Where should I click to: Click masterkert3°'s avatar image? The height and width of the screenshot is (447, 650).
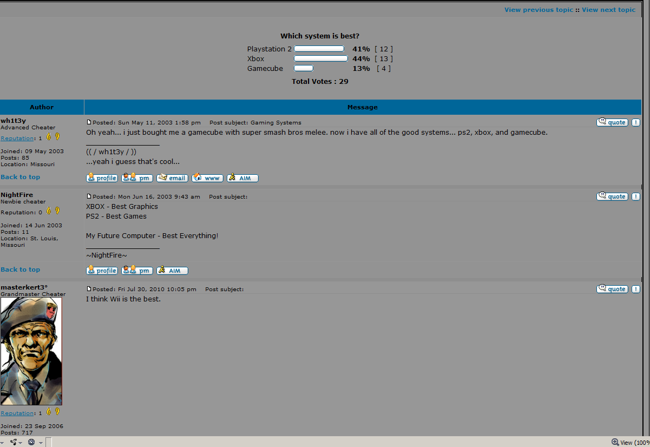point(31,351)
